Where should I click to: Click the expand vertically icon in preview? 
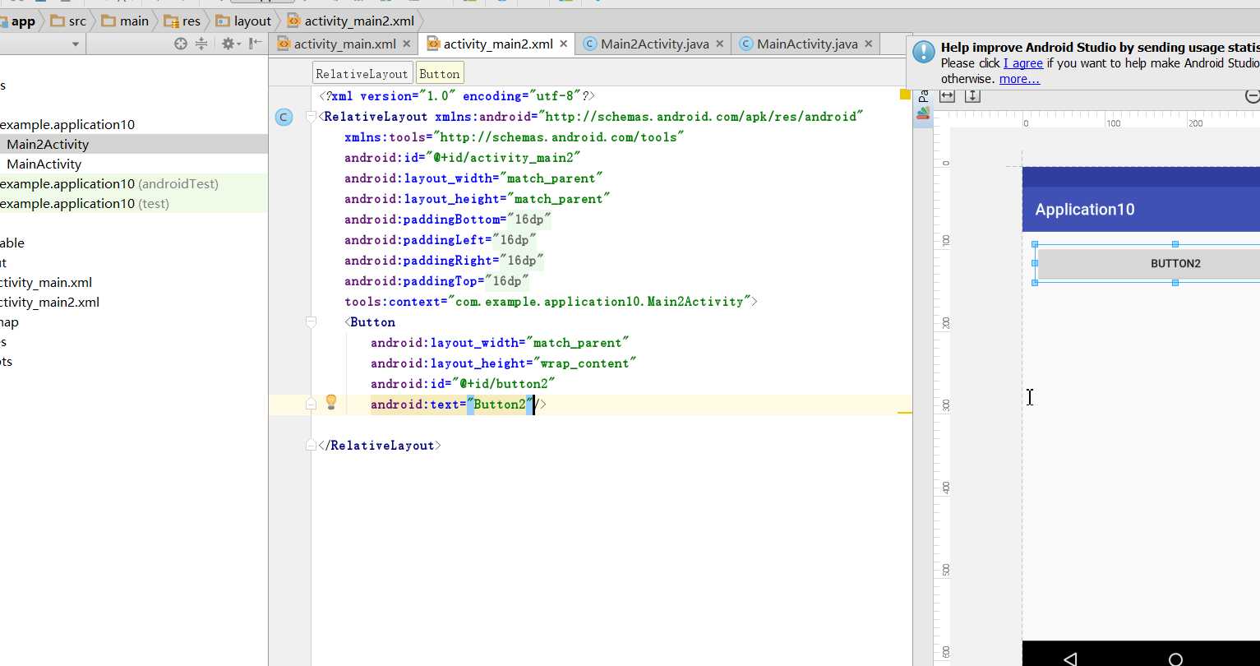coord(972,96)
